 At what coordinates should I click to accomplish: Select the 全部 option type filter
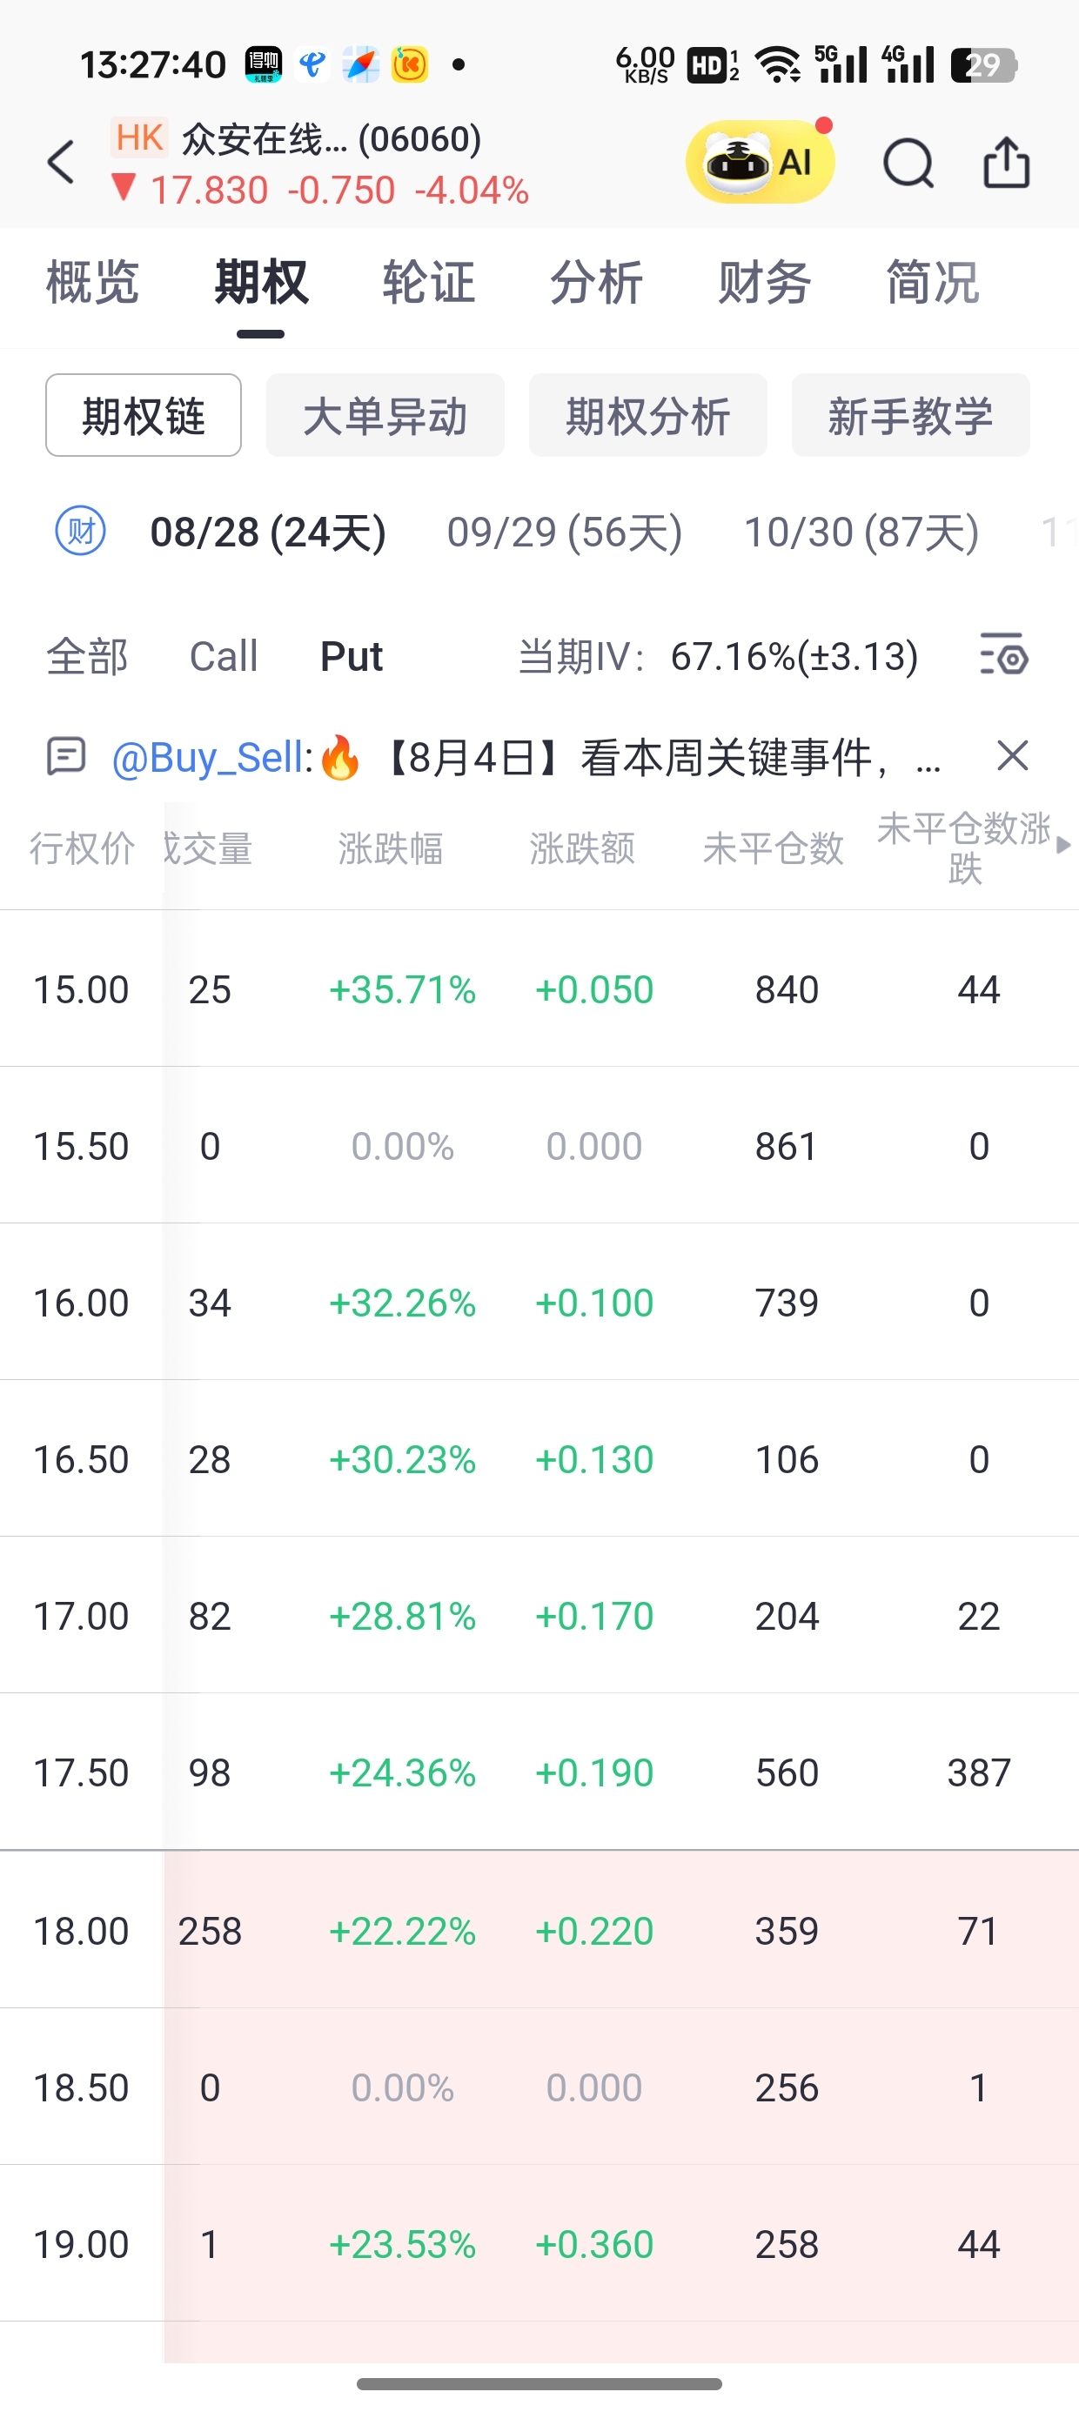click(87, 656)
